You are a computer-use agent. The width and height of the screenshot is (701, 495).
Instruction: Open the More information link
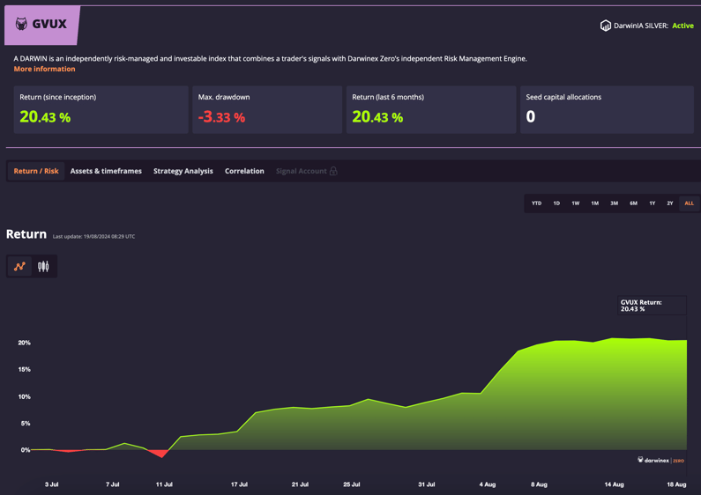(44, 69)
